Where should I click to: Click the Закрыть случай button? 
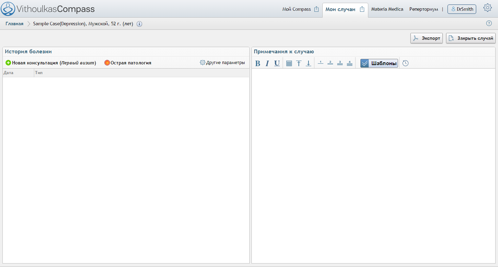(471, 38)
